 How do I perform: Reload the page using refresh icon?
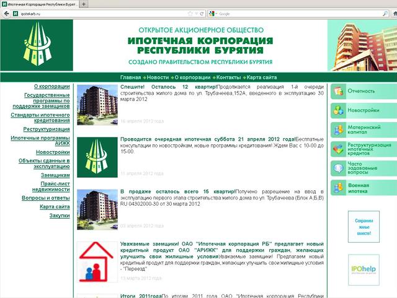pos(202,14)
